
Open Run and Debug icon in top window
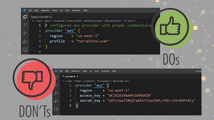click(25, 42)
